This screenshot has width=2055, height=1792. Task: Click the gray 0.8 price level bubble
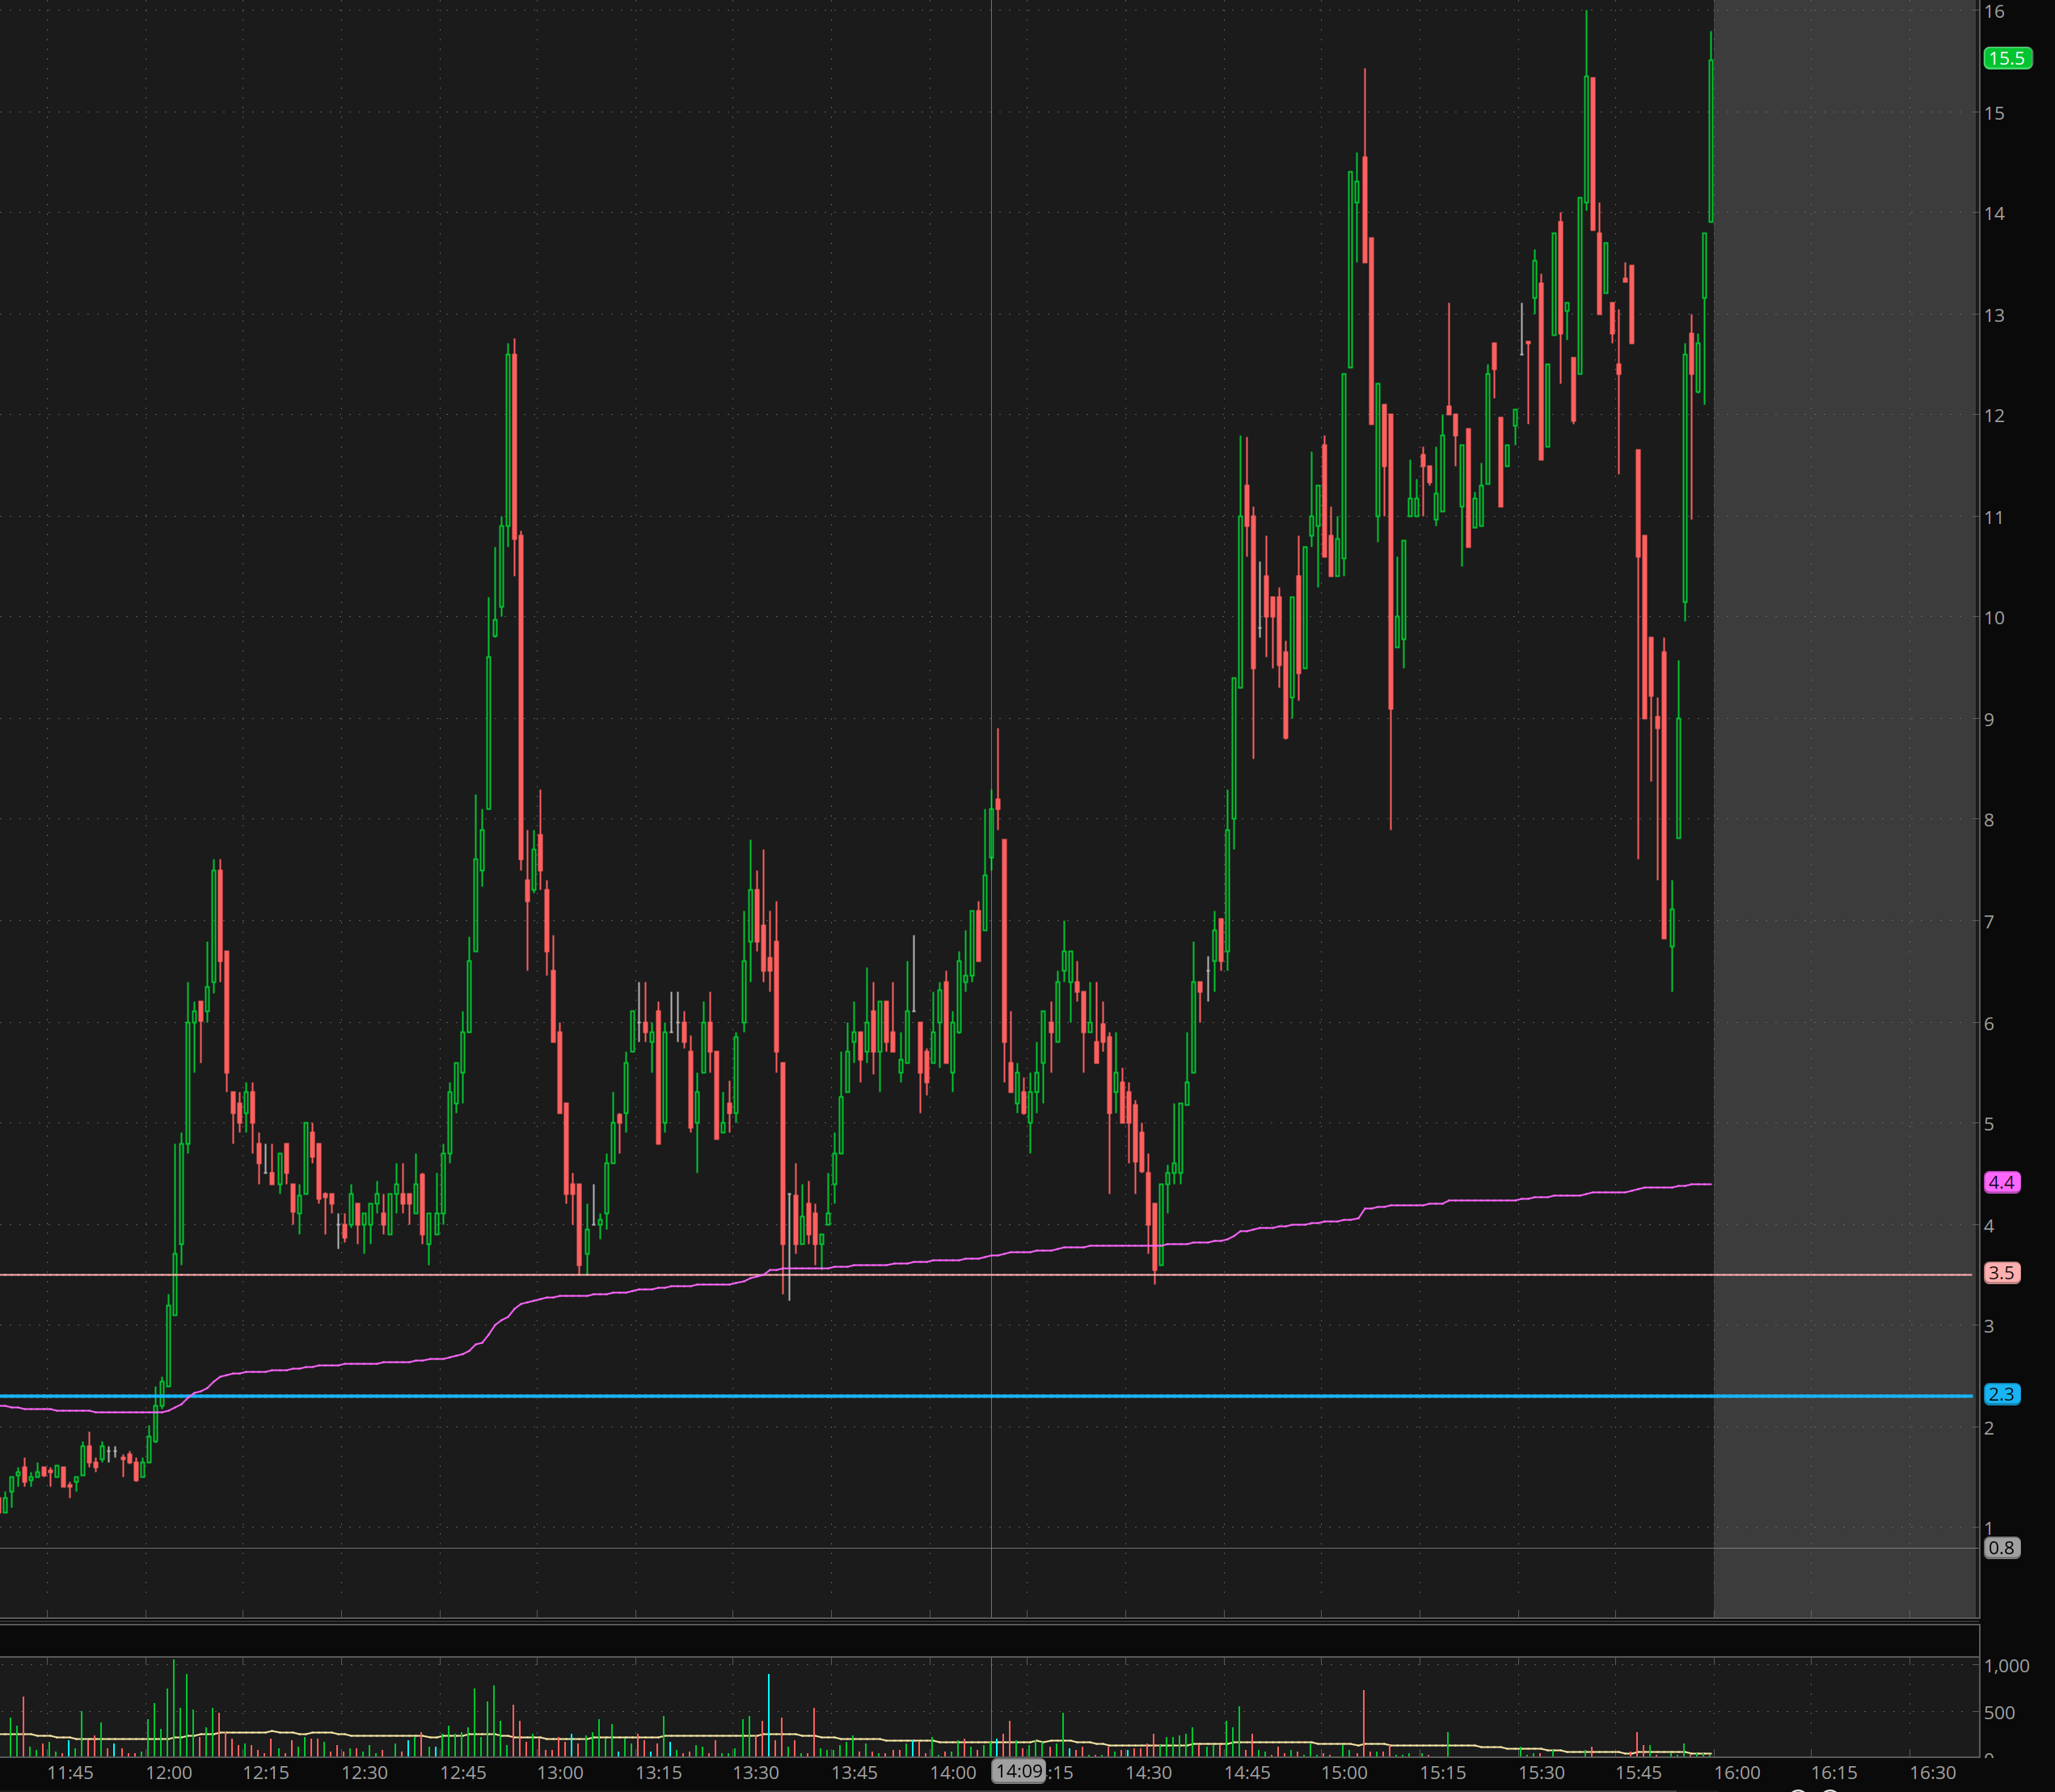pyautogui.click(x=2001, y=1548)
